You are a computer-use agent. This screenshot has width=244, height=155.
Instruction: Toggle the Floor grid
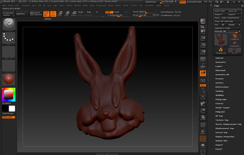[203, 66]
